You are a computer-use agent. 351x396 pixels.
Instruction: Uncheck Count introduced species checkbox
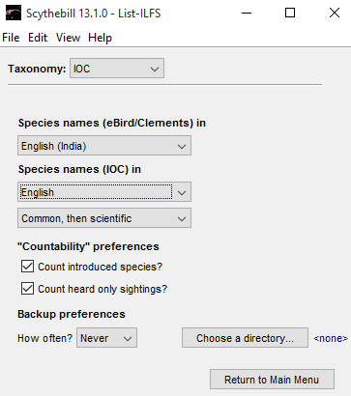(x=27, y=267)
